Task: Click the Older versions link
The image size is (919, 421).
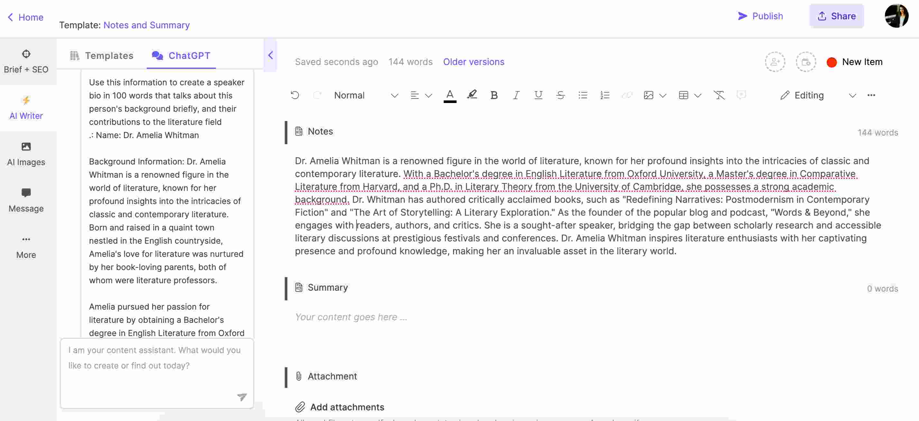Action: [474, 61]
